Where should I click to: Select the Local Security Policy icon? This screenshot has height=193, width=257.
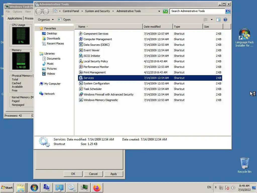pyautogui.click(x=81, y=61)
